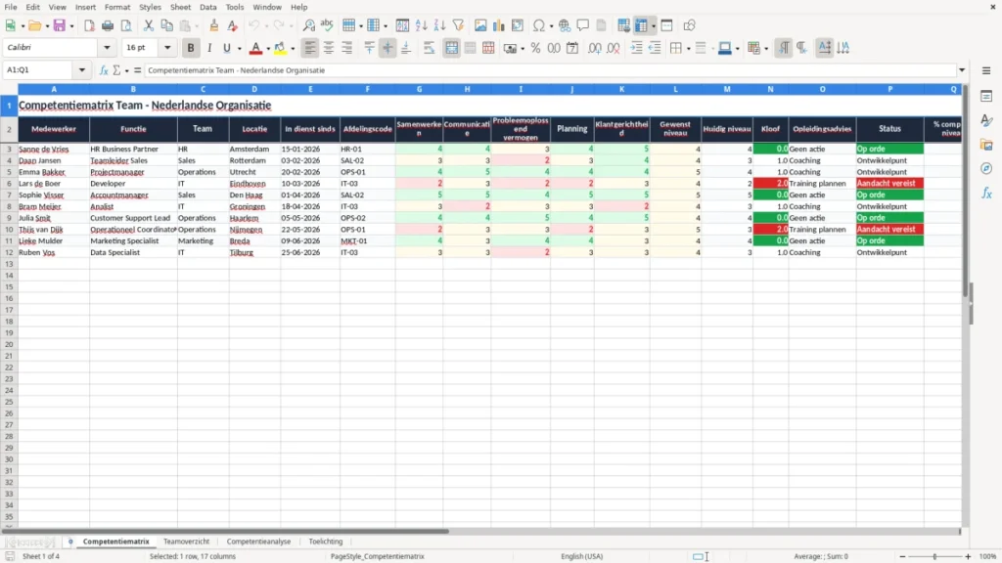Open the font name dropdown list
The image size is (1002, 563).
(107, 47)
